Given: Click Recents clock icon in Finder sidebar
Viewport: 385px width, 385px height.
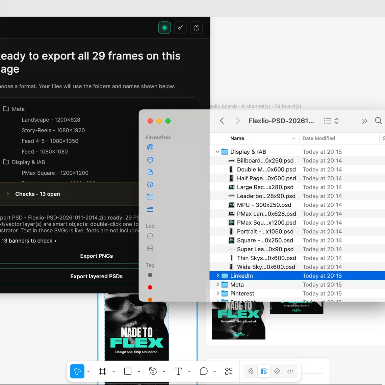Looking at the screenshot, I should coord(150,160).
